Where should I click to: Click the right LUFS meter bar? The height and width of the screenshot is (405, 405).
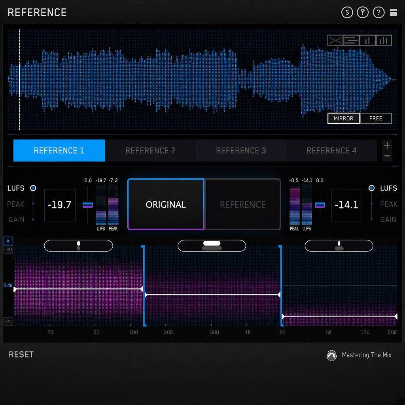coord(307,204)
